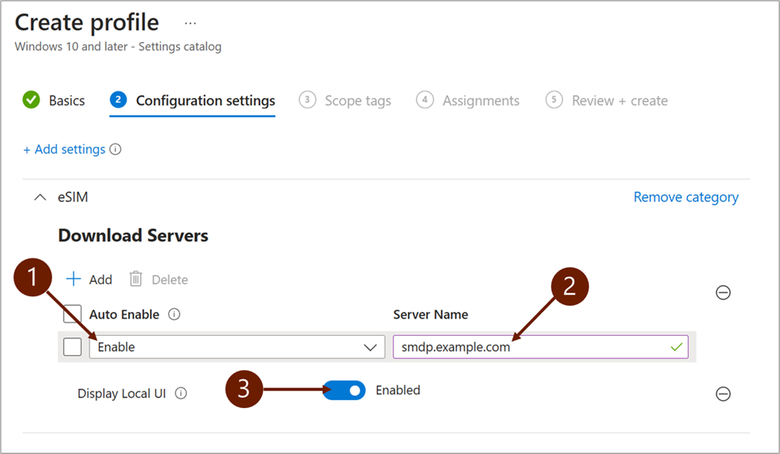Remove the Download Servers setting with minus icon
Screen dimensions: 780x454
click(723, 292)
